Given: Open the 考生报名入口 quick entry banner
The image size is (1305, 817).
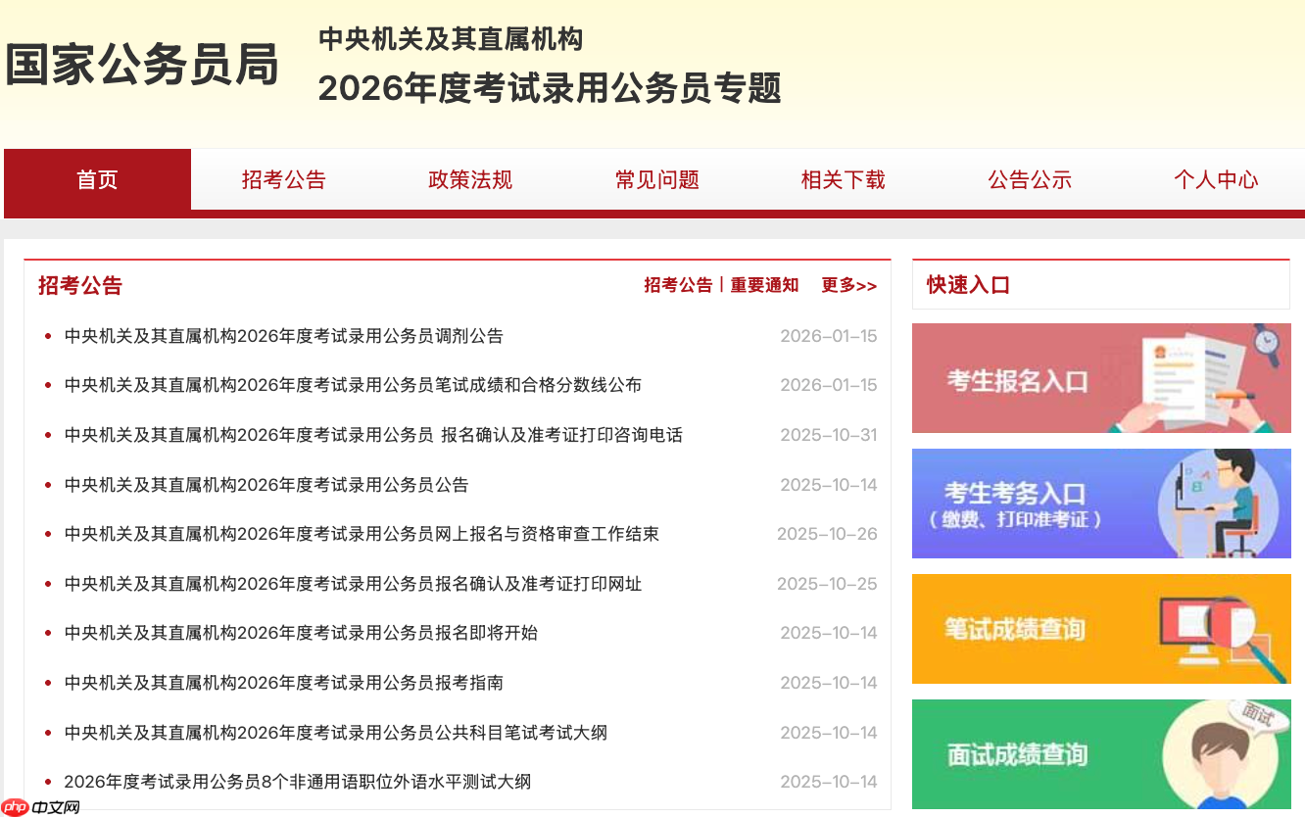Looking at the screenshot, I should 1101,378.
